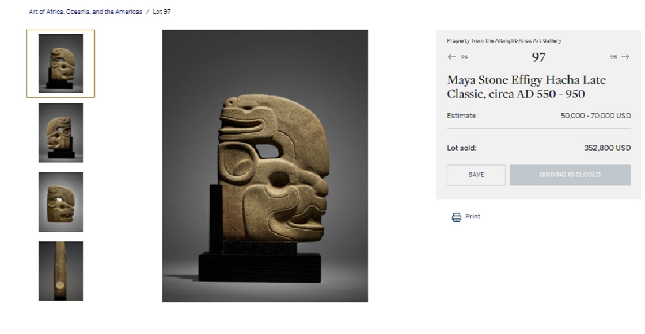The width and height of the screenshot is (645, 334).
Task: Click the 'Maya Stone Effigy Hacha' title
Action: 526,87
